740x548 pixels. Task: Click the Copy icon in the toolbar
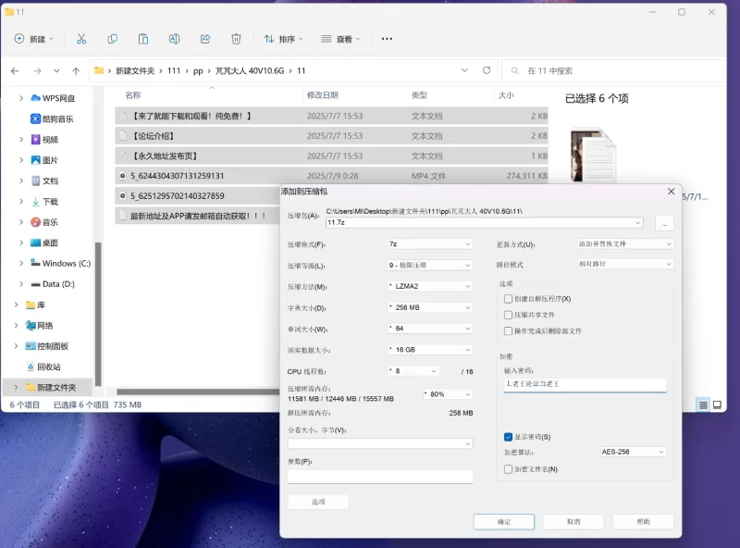112,39
